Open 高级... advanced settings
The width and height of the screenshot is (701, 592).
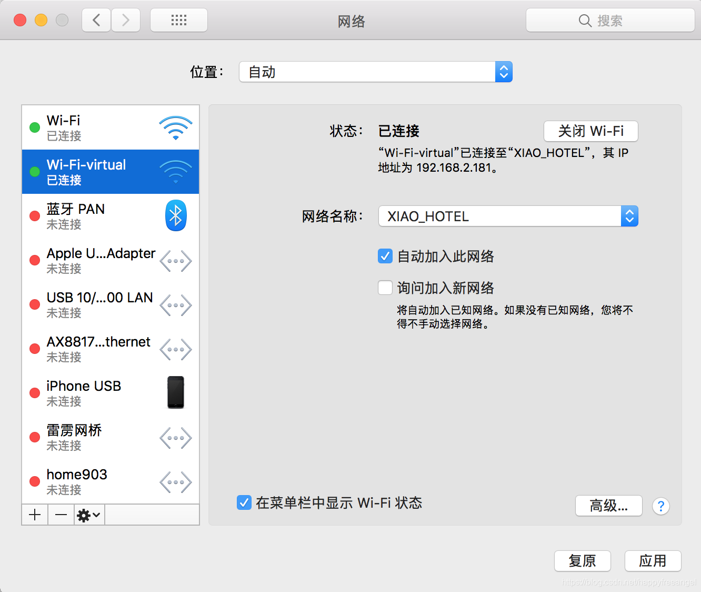[609, 506]
